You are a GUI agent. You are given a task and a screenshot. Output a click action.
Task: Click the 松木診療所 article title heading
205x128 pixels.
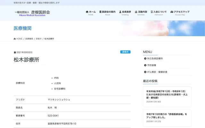(26, 60)
